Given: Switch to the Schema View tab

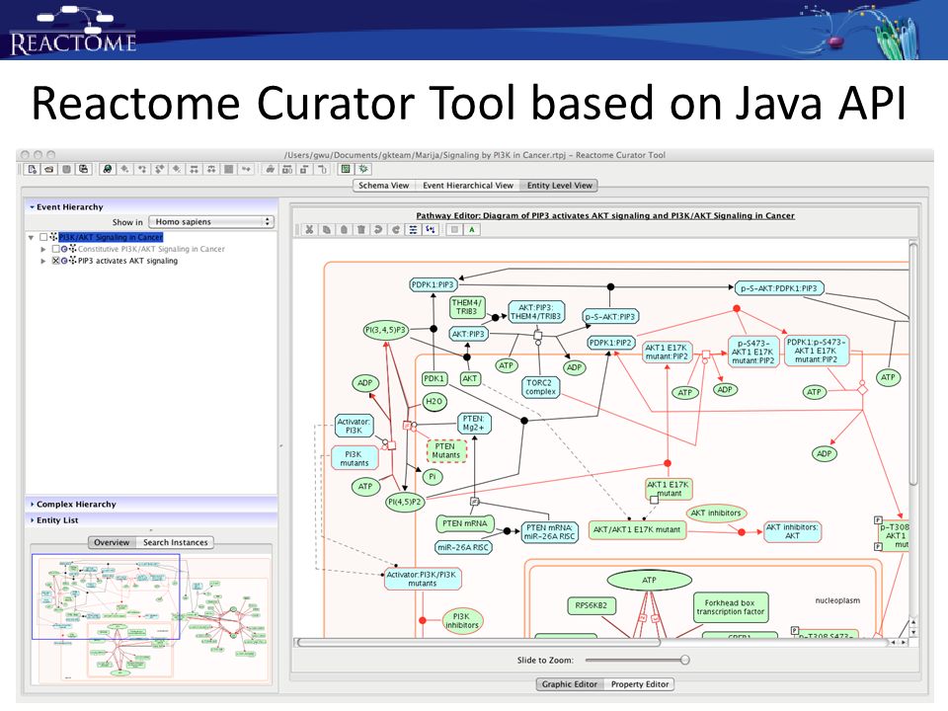Looking at the screenshot, I should 383,186.
